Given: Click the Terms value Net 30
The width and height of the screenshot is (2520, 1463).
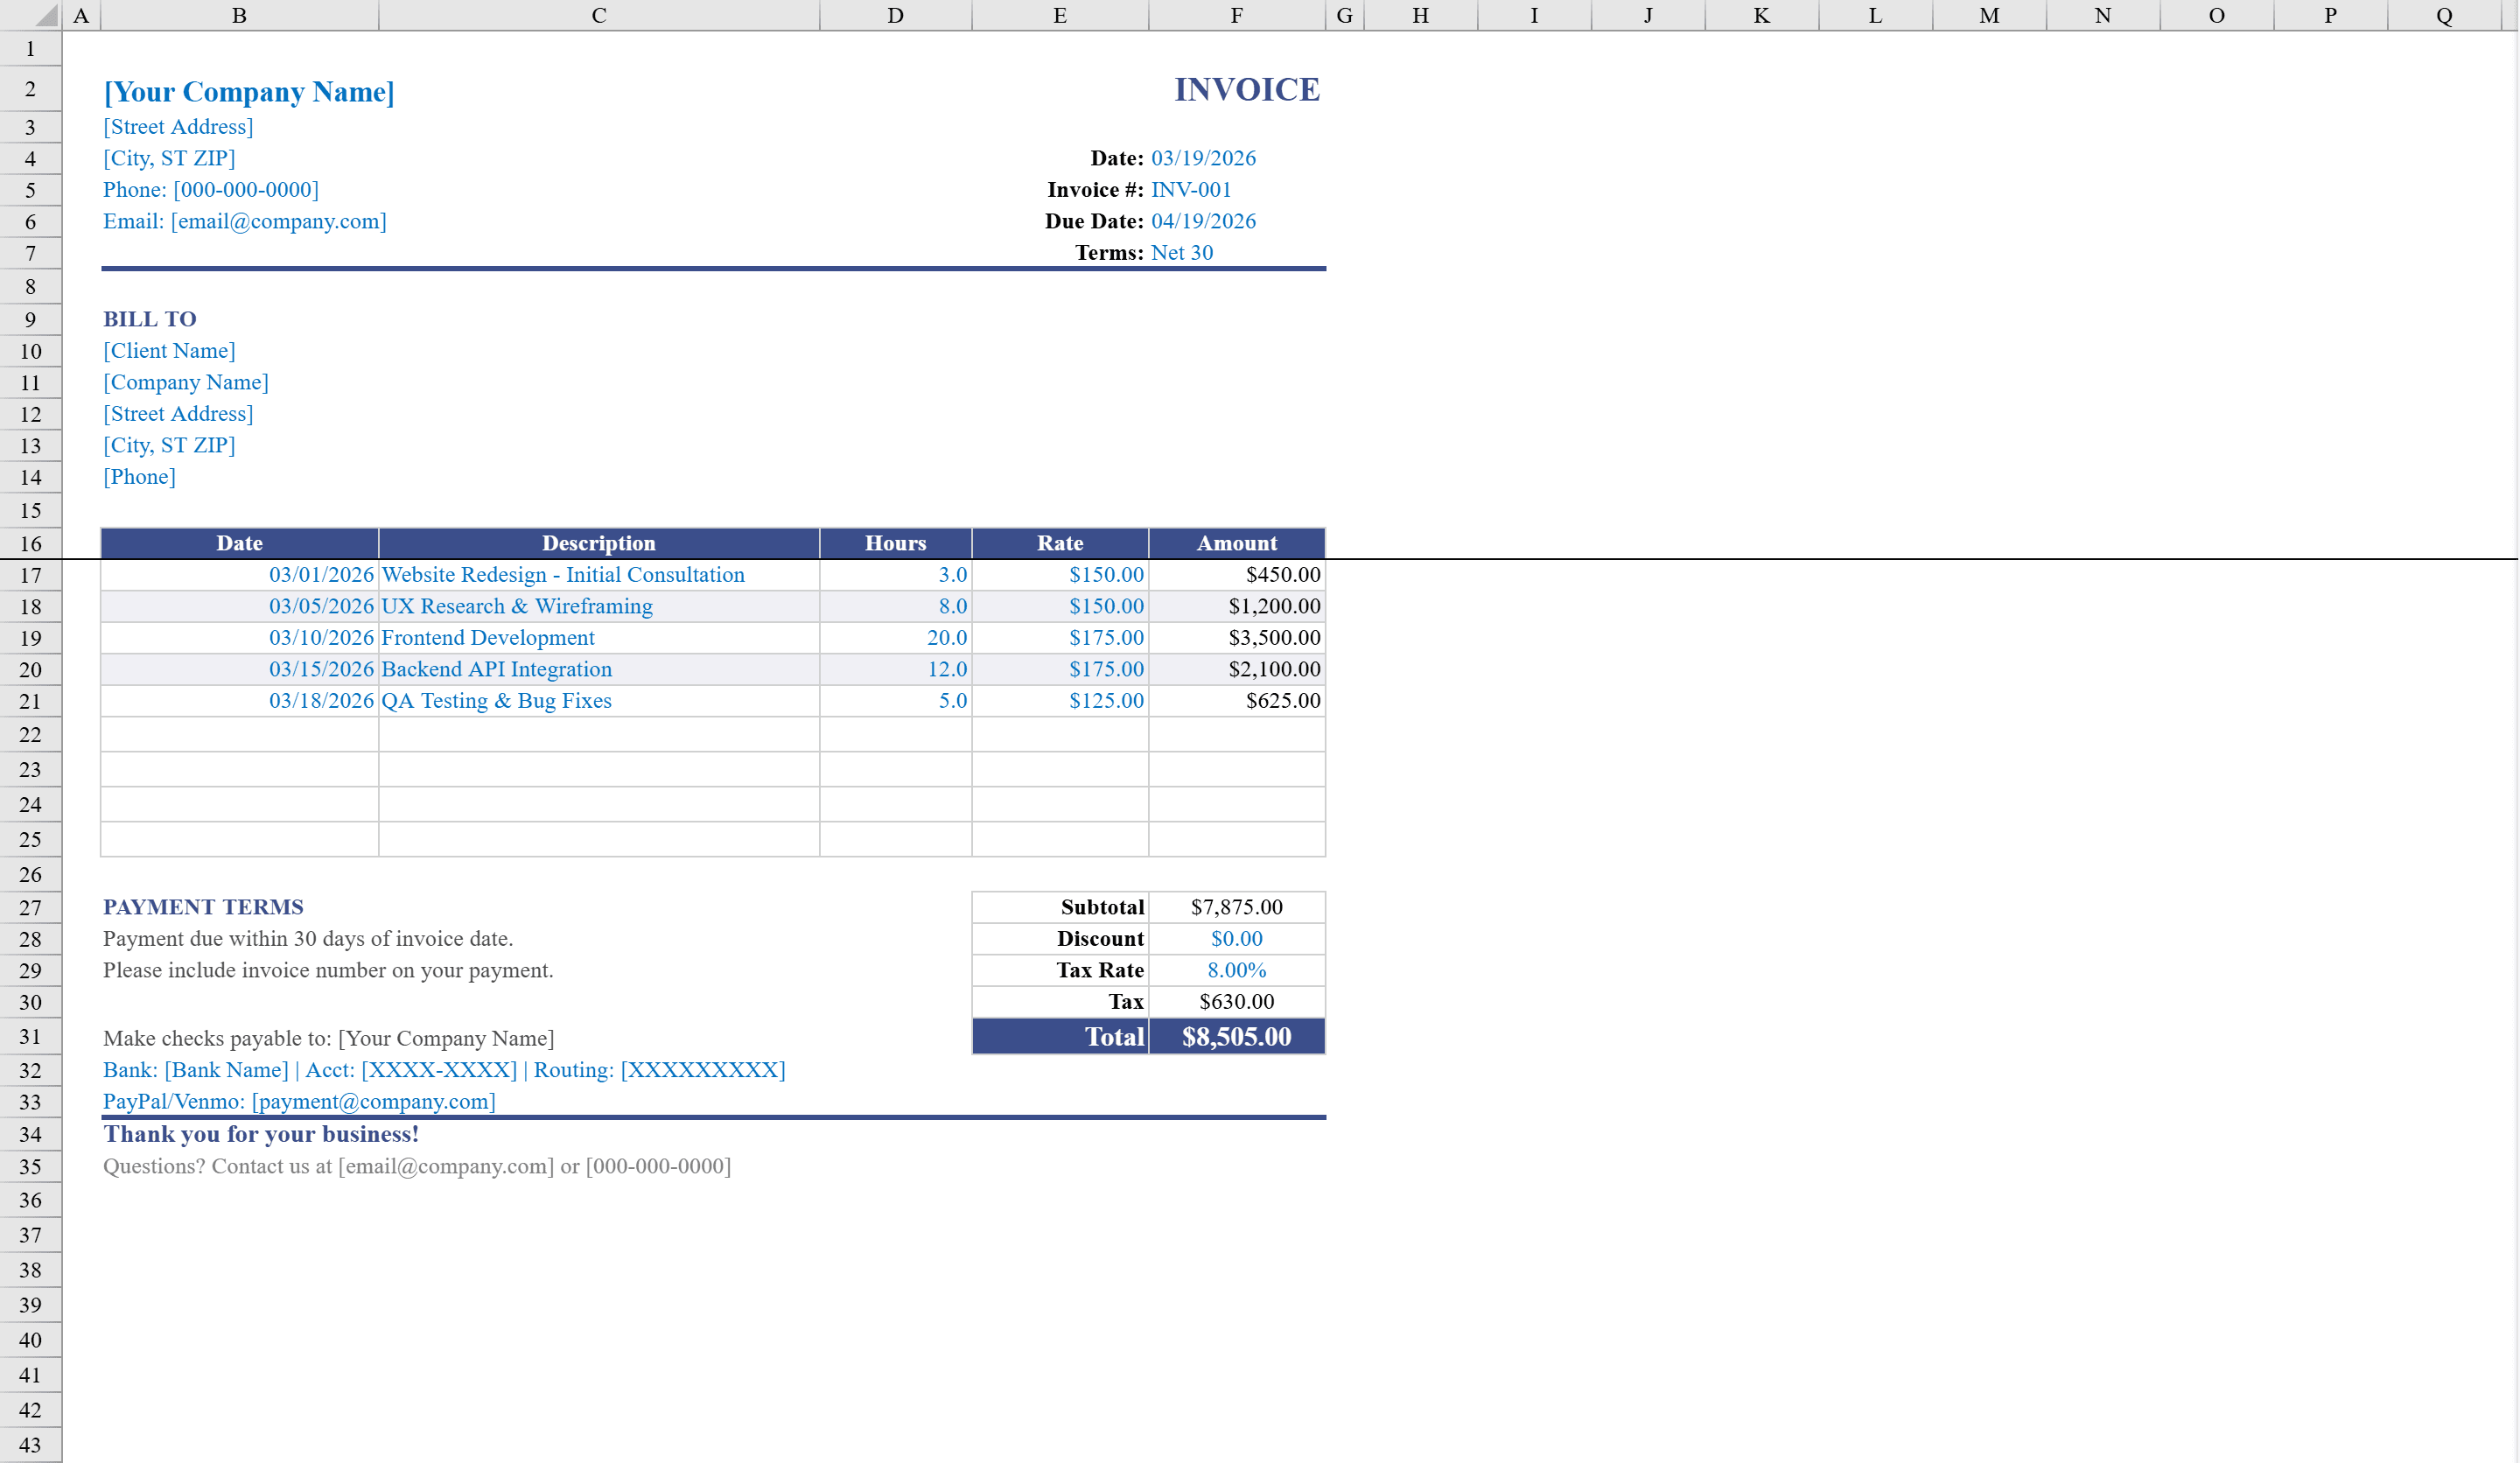Looking at the screenshot, I should pyautogui.click(x=1181, y=252).
